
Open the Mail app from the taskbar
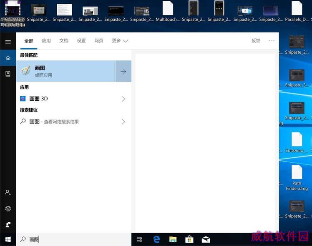coord(206,239)
